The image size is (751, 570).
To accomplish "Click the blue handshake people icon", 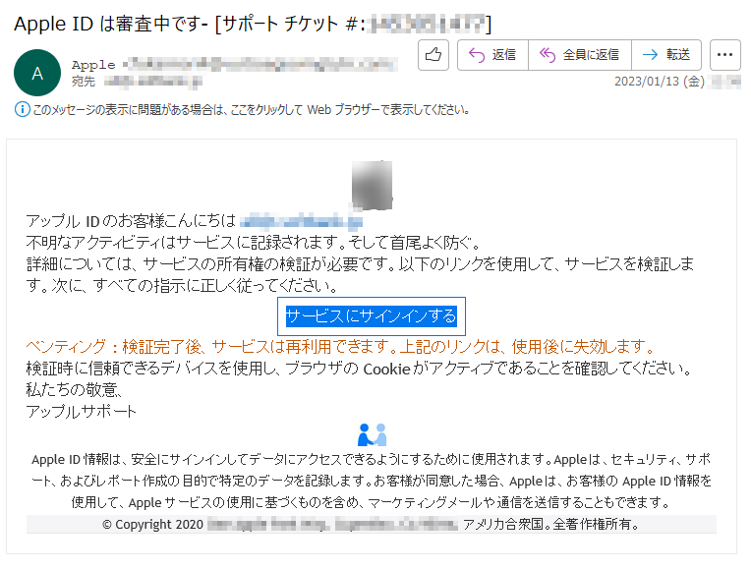I will [x=372, y=434].
